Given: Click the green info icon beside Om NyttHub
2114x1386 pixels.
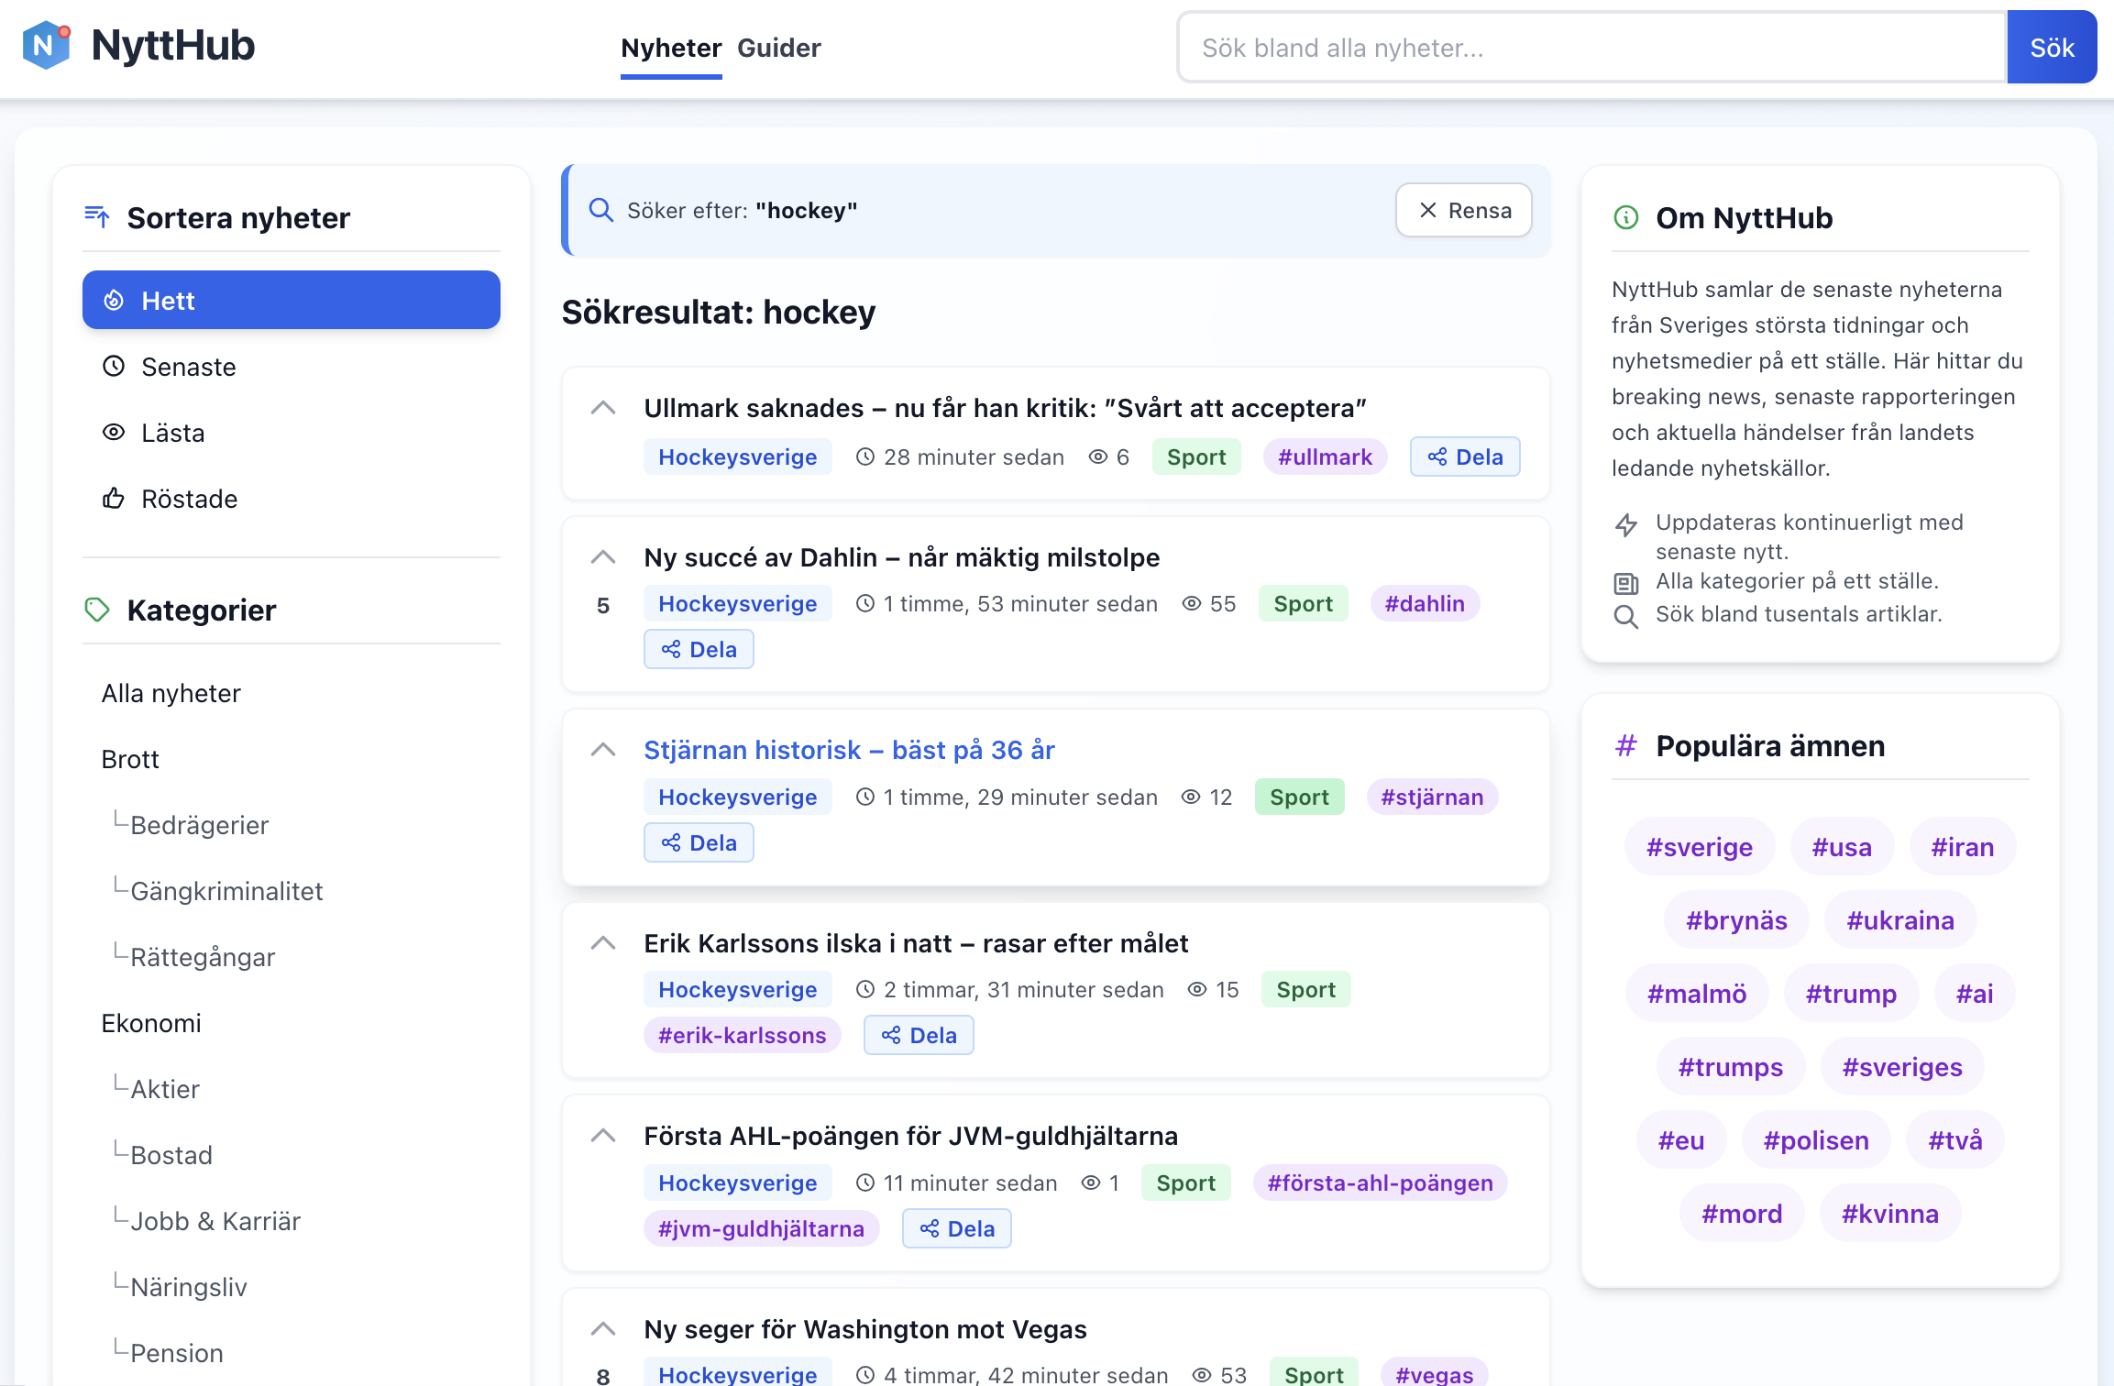Looking at the screenshot, I should (x=1625, y=218).
